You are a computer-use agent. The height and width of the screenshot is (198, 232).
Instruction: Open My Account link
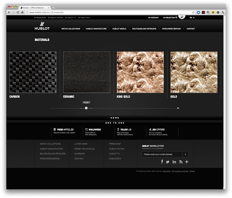153,18
